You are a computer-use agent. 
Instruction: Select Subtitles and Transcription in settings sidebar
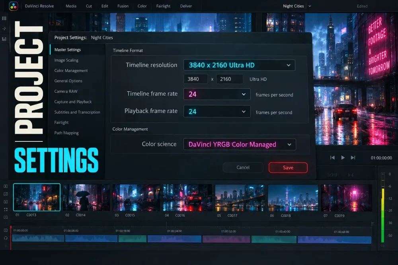coord(77,112)
